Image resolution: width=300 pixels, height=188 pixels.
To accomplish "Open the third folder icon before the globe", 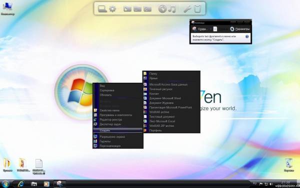I will click(x=147, y=9).
